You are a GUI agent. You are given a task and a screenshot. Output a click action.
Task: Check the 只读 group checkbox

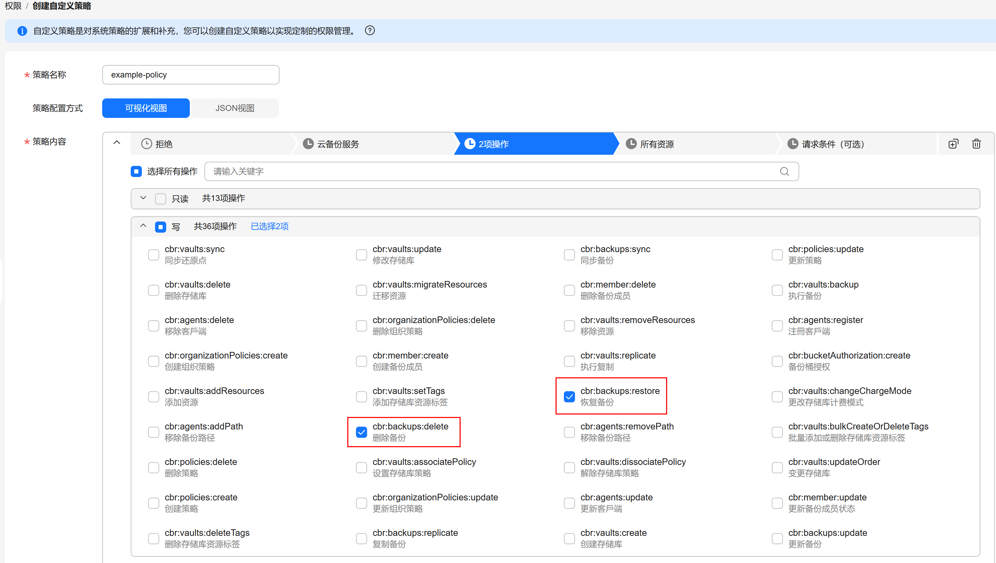click(161, 198)
